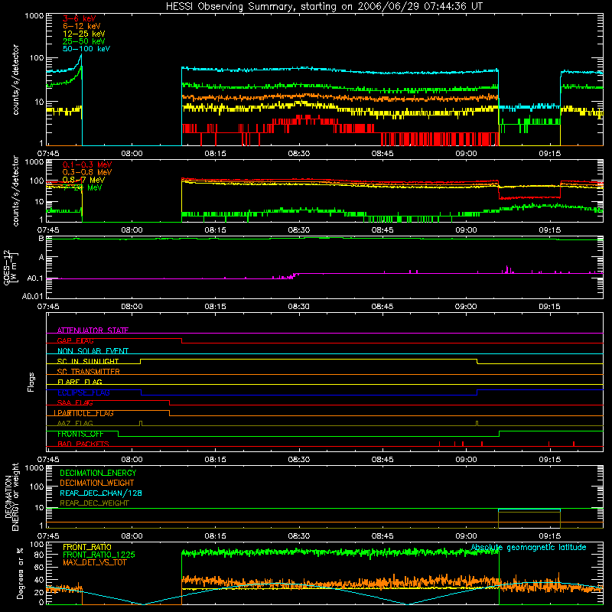Click the FRONTS_OFF rising step after 09:05
The image size is (612, 612).
500,434
